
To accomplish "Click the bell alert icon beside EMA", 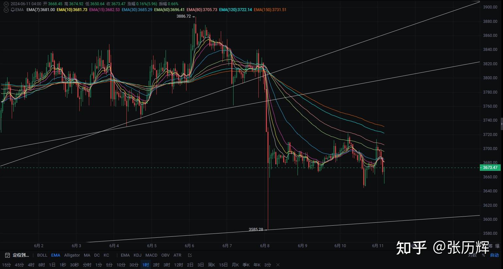I will (12, 10).
